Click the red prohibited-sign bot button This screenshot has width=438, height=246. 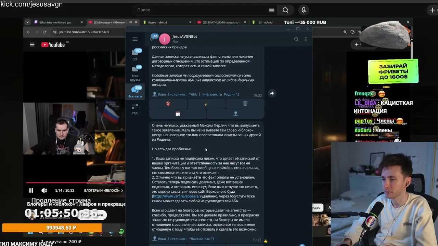[x=168, y=104]
